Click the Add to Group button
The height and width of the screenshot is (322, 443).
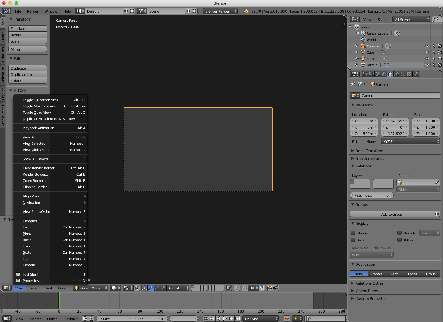click(x=392, y=214)
